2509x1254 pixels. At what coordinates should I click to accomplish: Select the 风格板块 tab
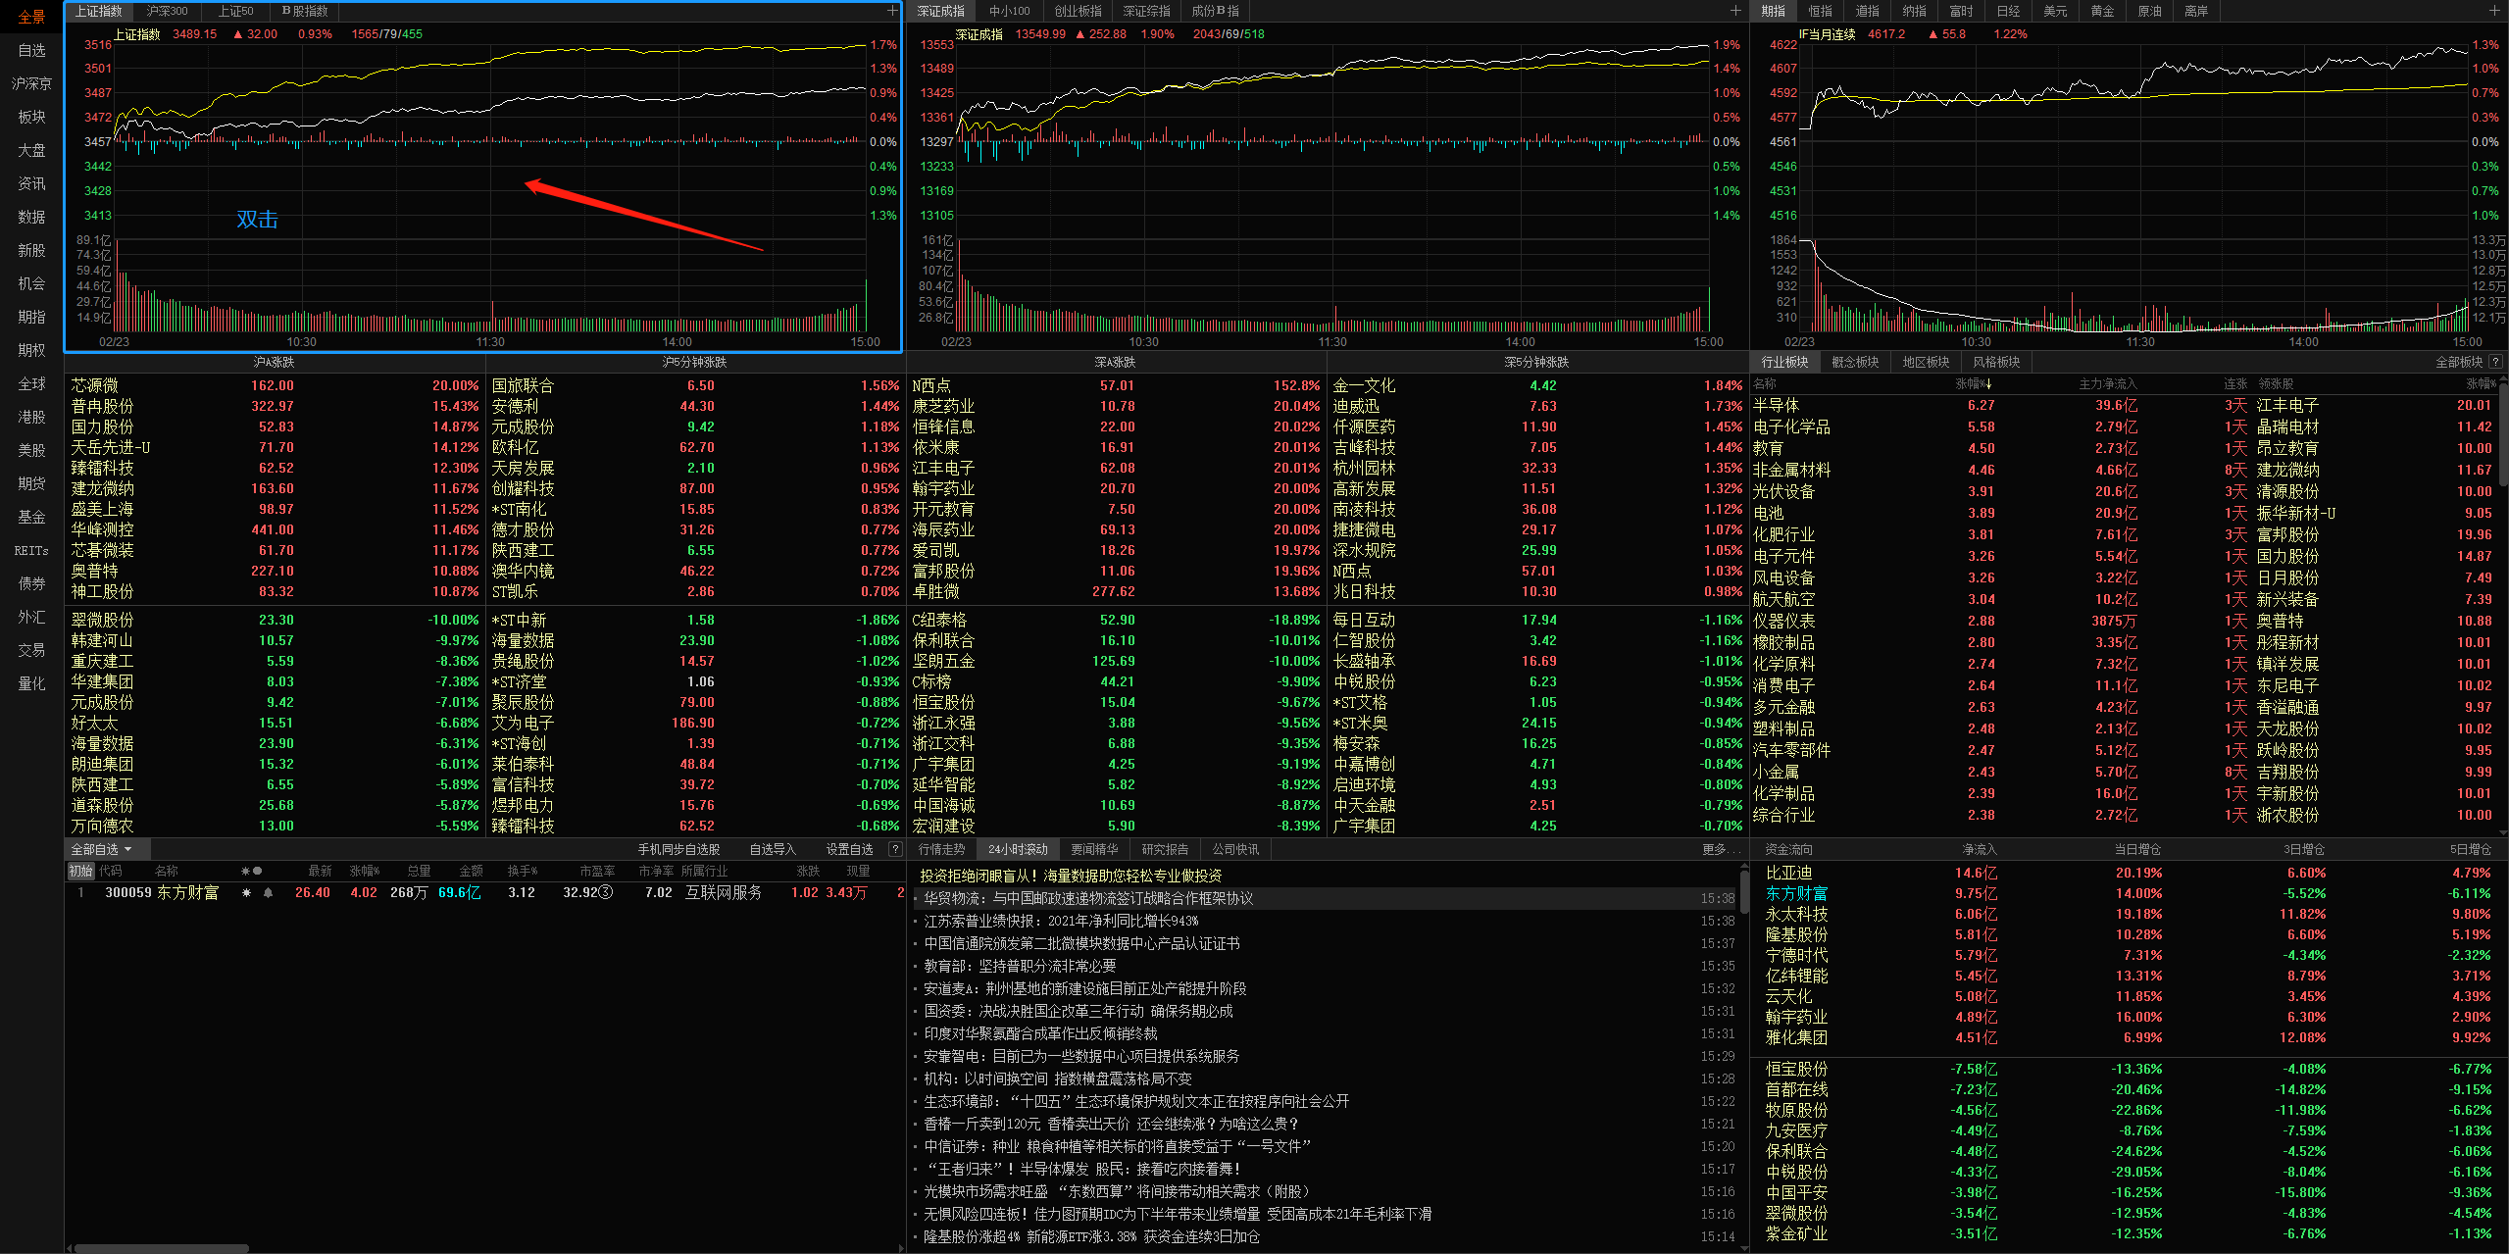(x=1996, y=362)
